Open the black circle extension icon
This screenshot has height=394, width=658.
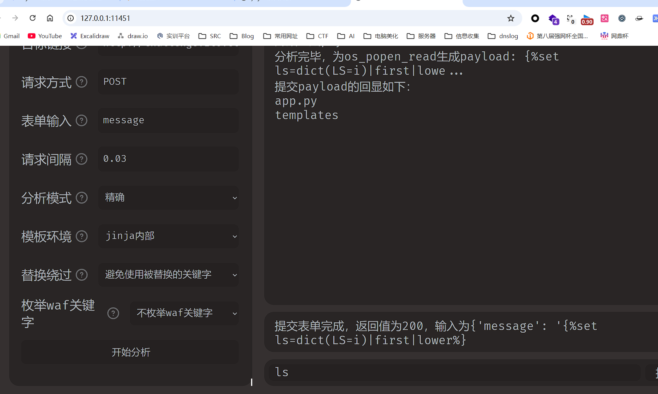coord(535,18)
